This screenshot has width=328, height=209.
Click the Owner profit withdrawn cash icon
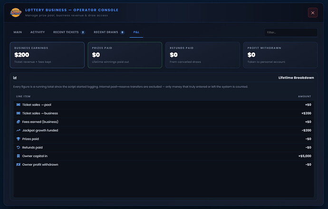click(x=18, y=165)
